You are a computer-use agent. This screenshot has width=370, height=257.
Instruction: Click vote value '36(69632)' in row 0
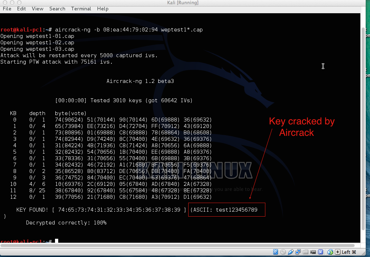[198, 120]
